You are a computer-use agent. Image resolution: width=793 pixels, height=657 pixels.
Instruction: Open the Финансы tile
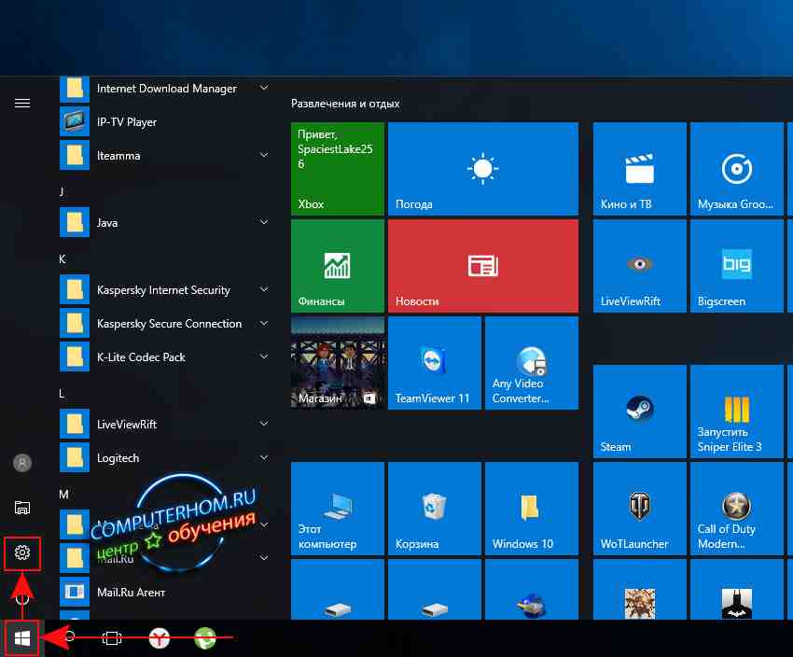tap(338, 266)
